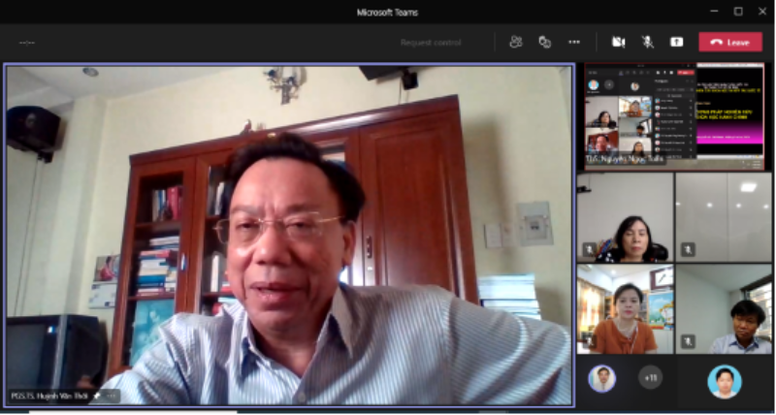Select video tile of man with glasses
Image resolution: width=776 pixels, height=415 pixels.
(724, 310)
